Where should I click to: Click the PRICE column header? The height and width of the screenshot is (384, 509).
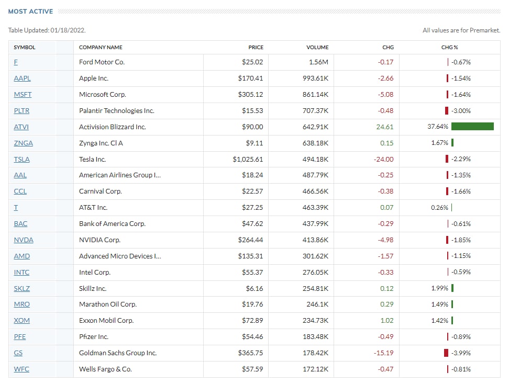256,48
